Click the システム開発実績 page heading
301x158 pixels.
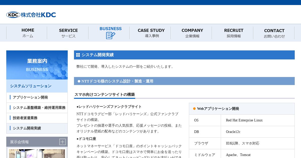[x=184, y=55]
